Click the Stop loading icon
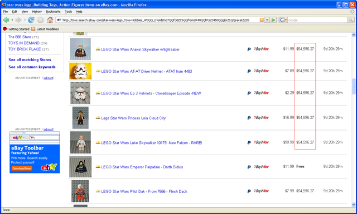The image size is (357, 214). coord(40,20)
